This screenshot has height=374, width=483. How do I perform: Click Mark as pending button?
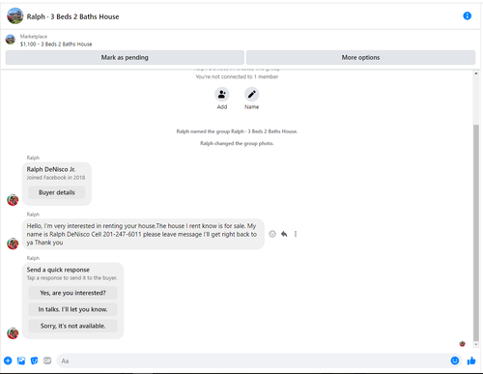click(125, 58)
